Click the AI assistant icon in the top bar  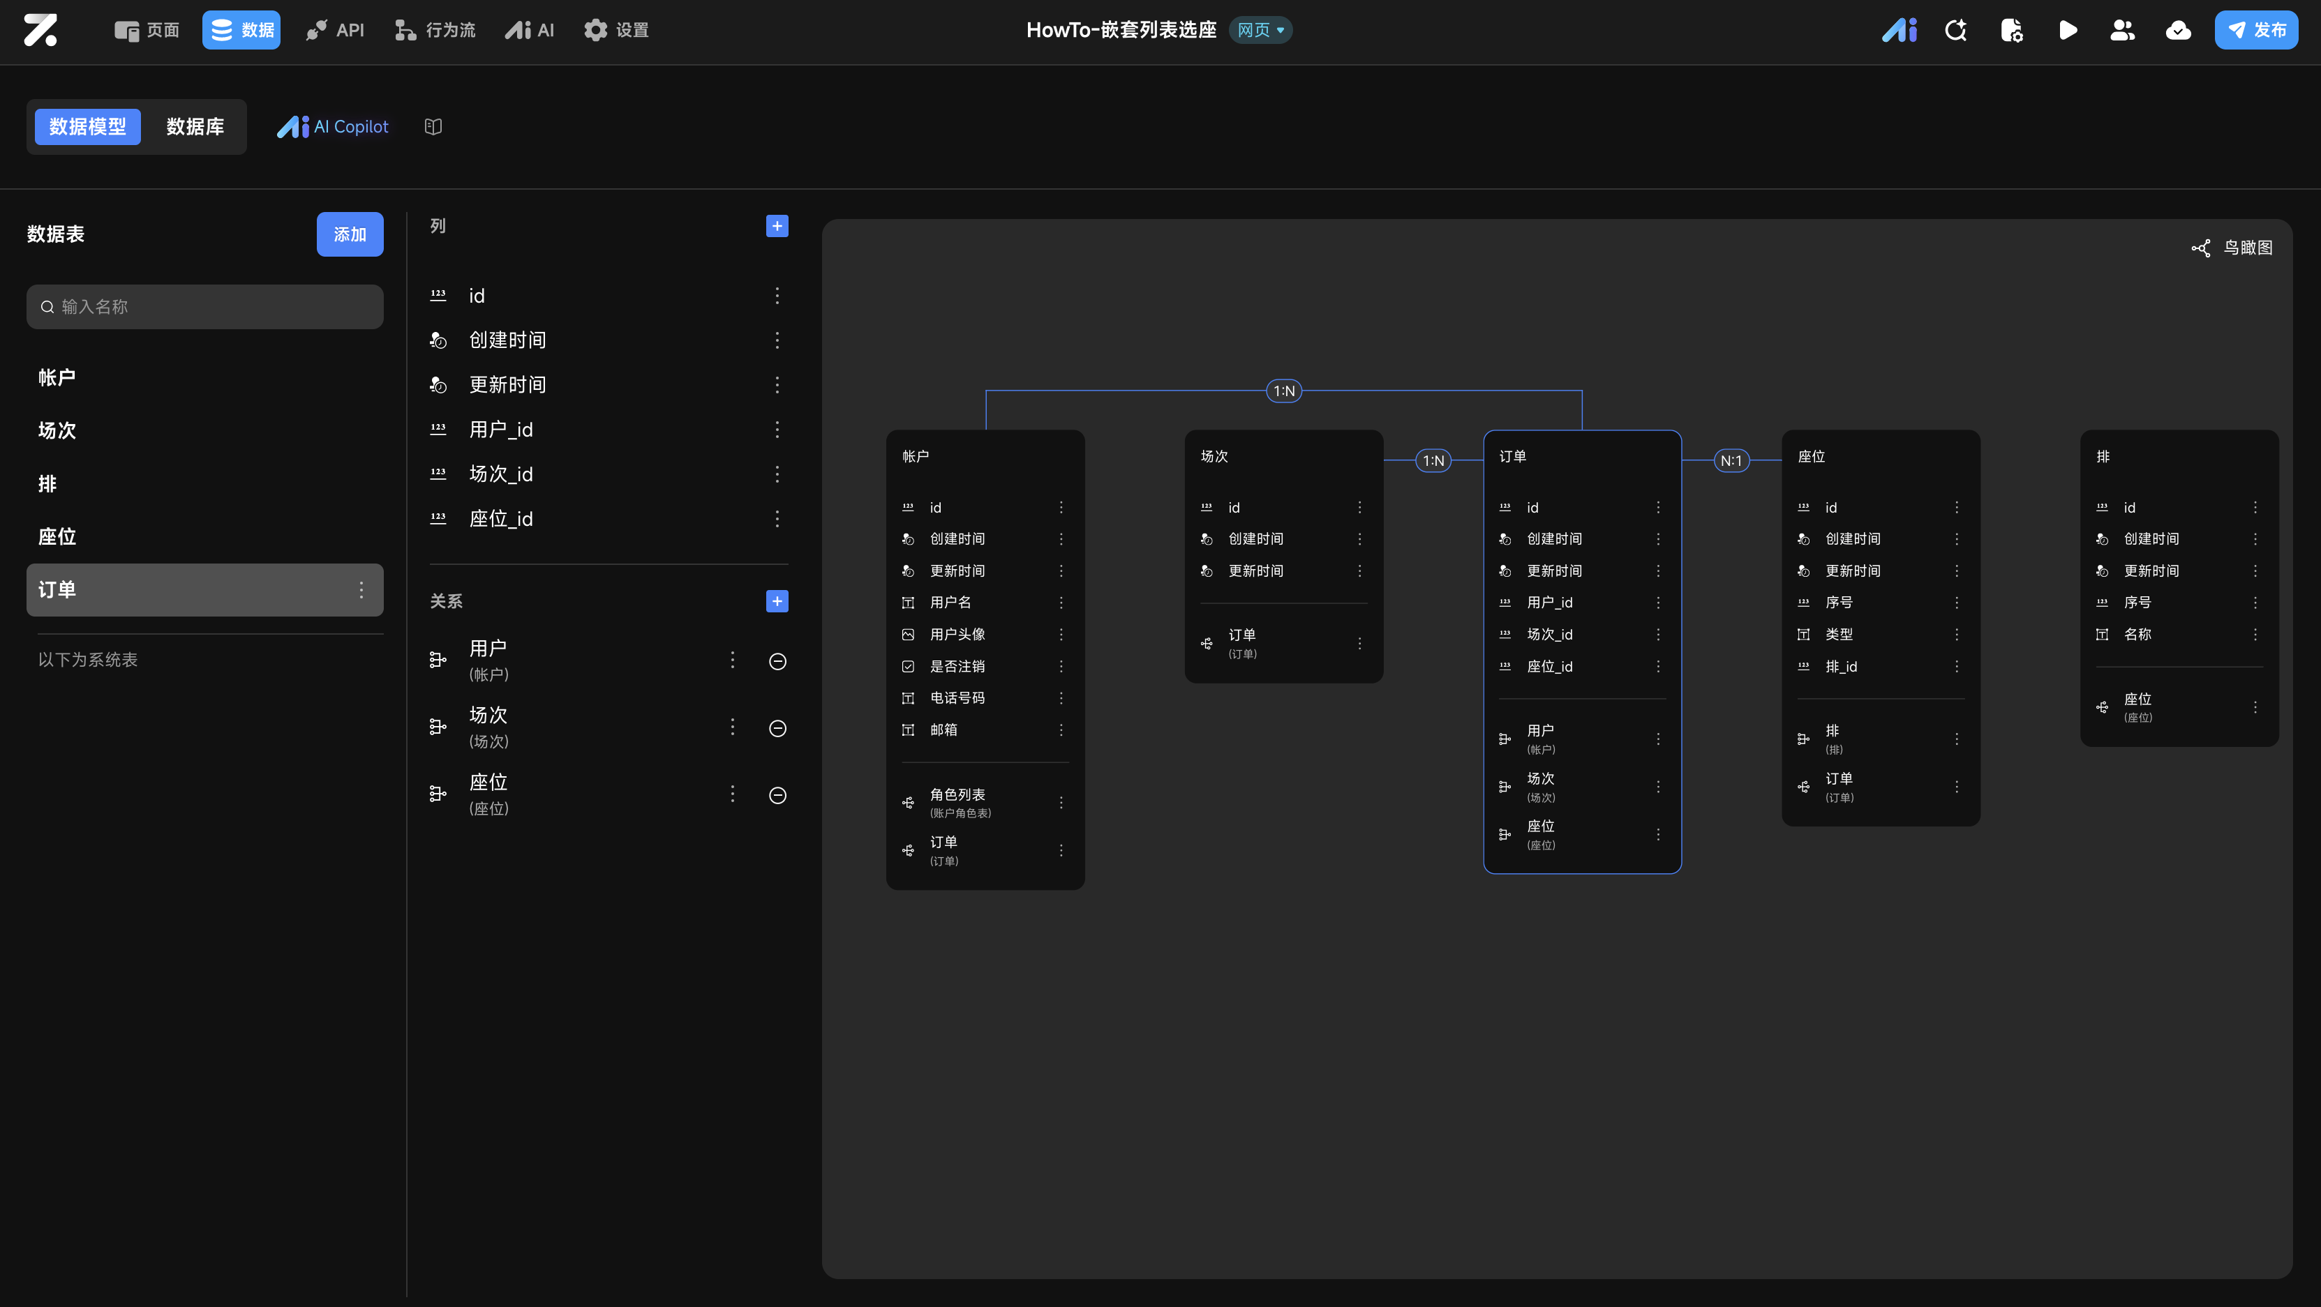click(1900, 31)
